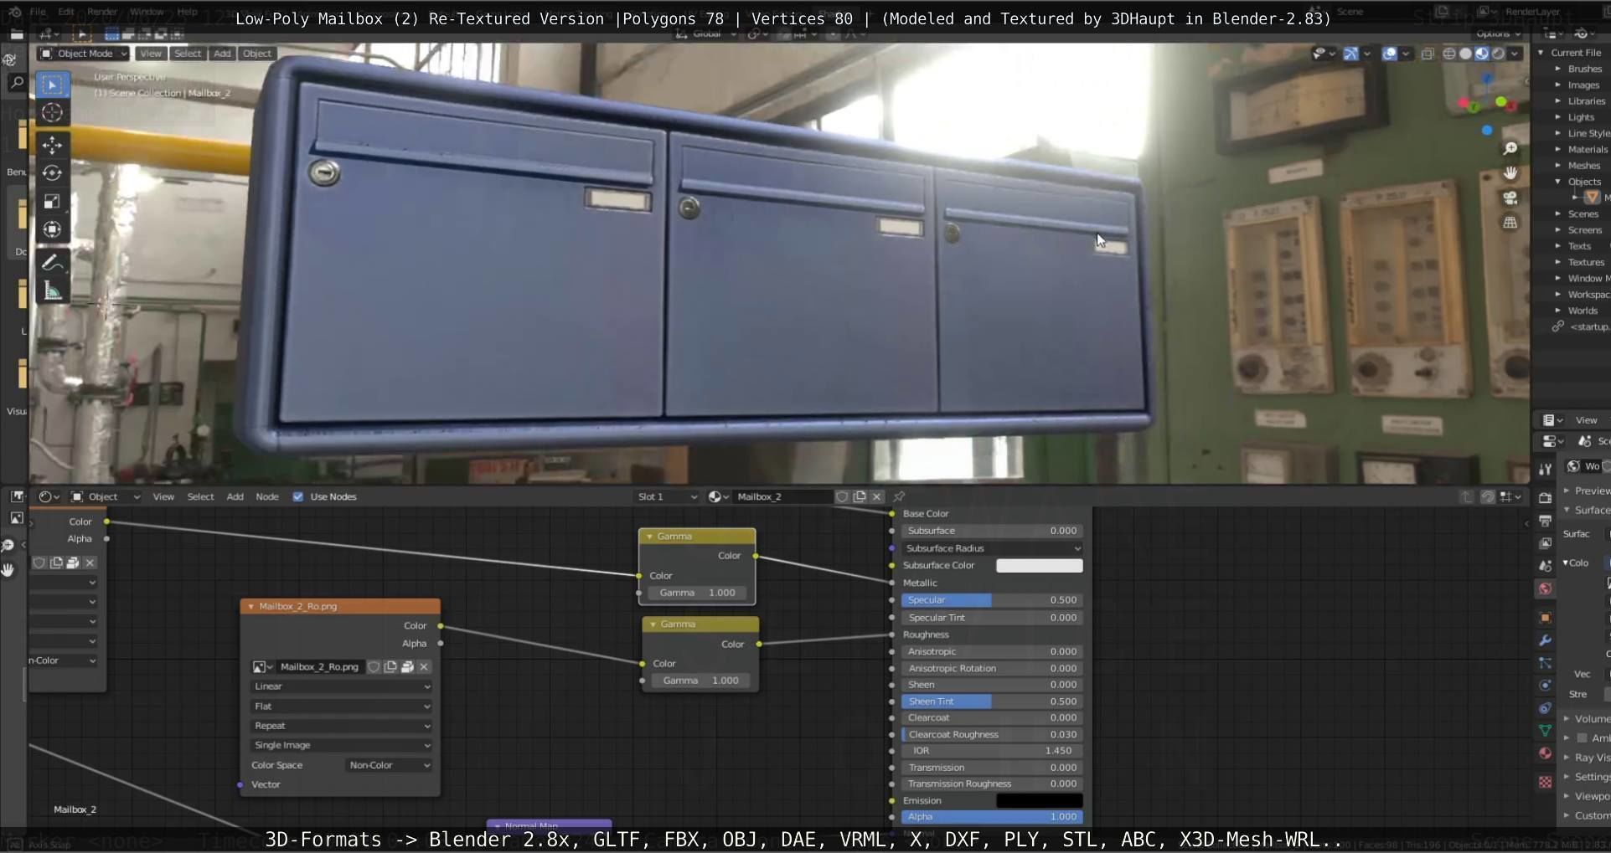Switch to wireframe viewport shading
This screenshot has height=853, width=1611.
[x=1449, y=54]
